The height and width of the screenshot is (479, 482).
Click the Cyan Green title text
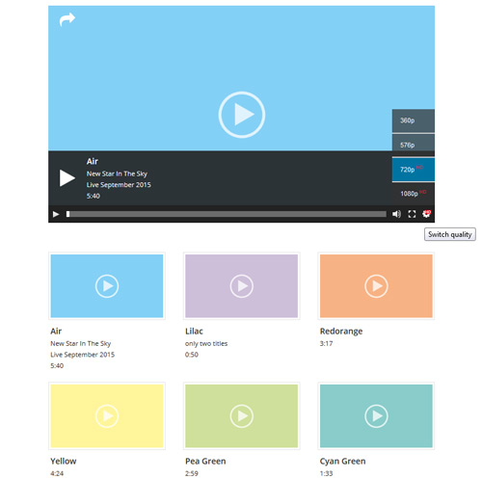pyautogui.click(x=342, y=462)
